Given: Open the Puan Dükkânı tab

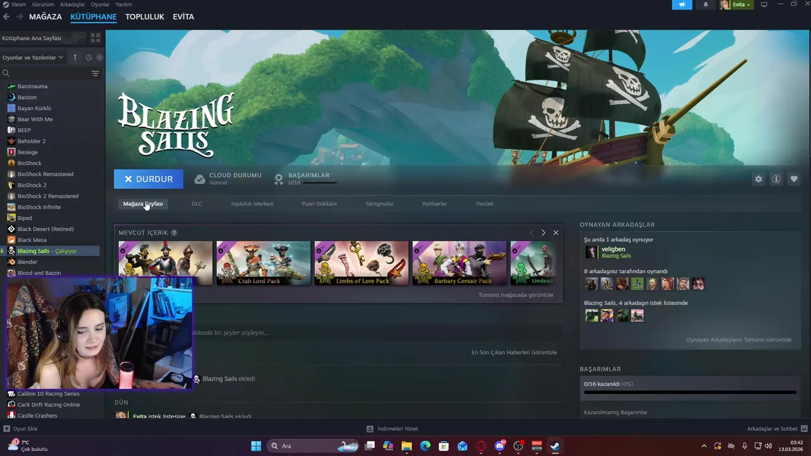Looking at the screenshot, I should (319, 204).
